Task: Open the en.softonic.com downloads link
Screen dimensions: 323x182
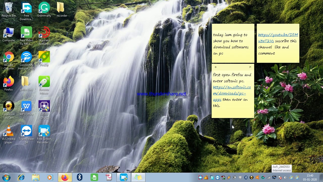Action: tap(232, 93)
